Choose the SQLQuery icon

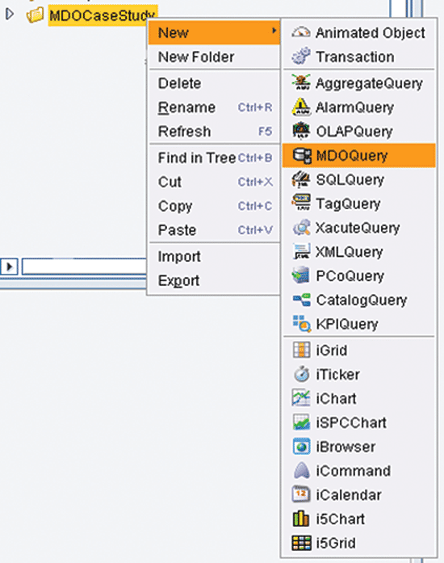point(301,179)
